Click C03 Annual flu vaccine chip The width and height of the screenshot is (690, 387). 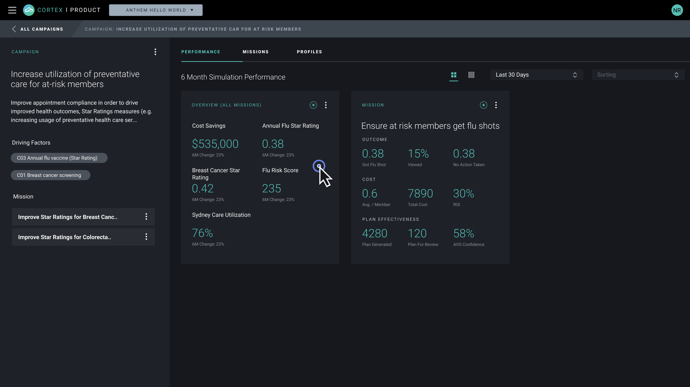(x=59, y=158)
